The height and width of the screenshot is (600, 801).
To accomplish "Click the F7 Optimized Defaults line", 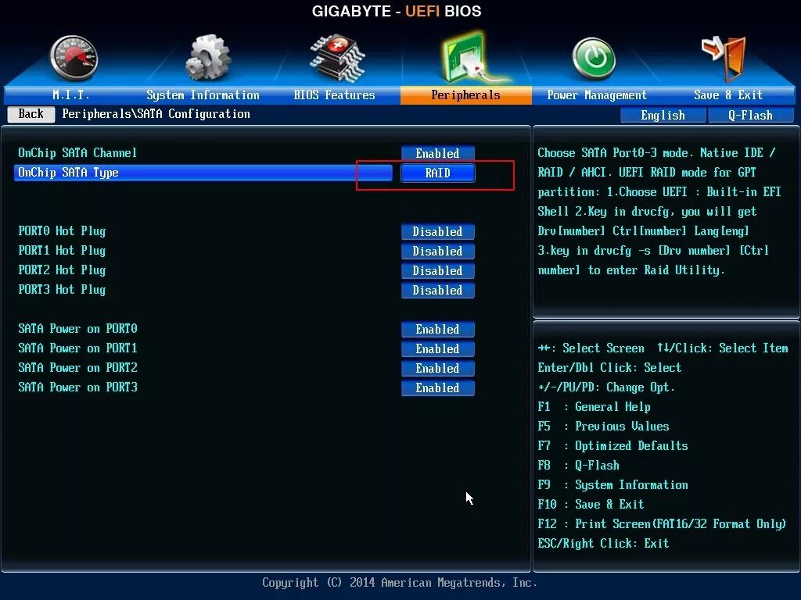I will tap(612, 446).
